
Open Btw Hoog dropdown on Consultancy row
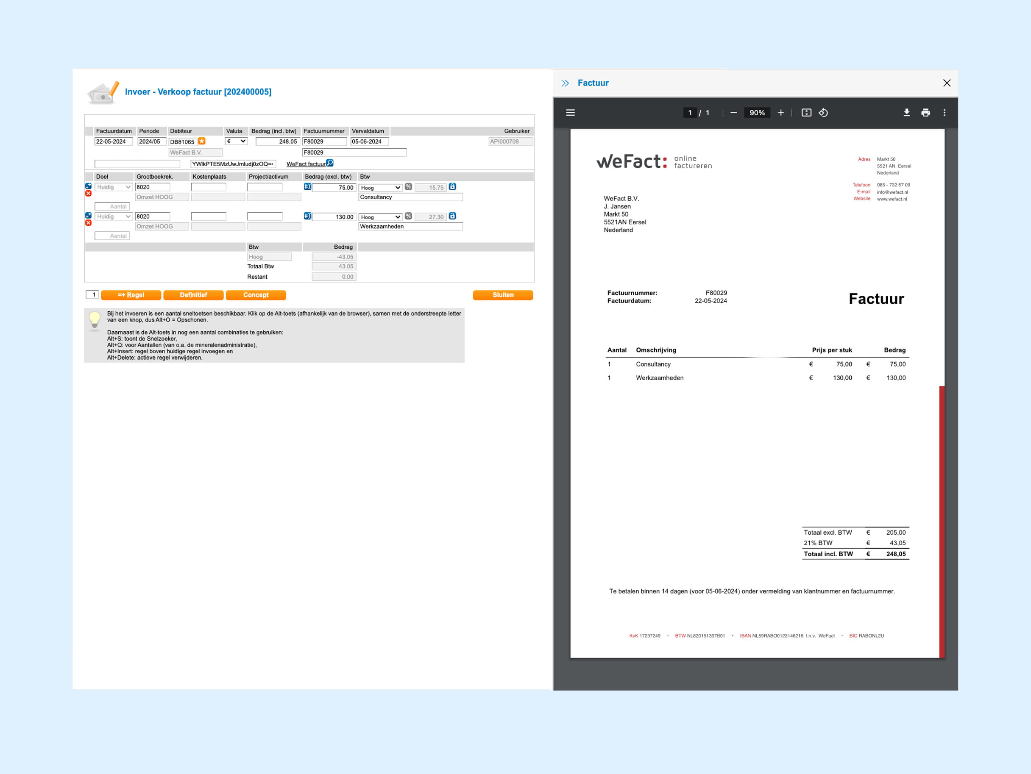click(380, 188)
